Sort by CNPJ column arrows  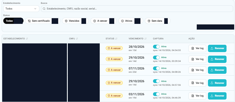[x=77, y=39]
